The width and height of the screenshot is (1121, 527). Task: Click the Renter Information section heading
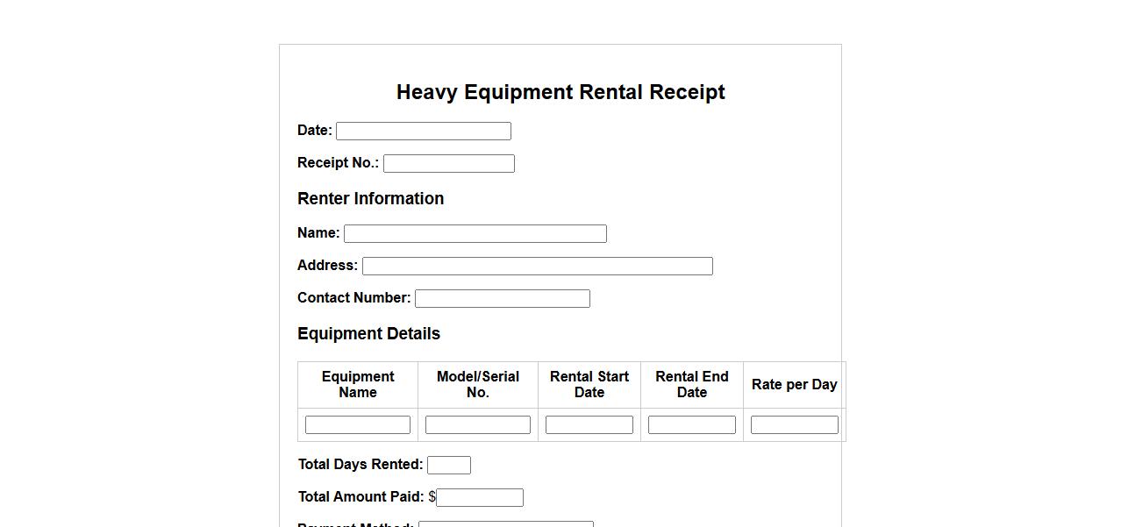370,199
